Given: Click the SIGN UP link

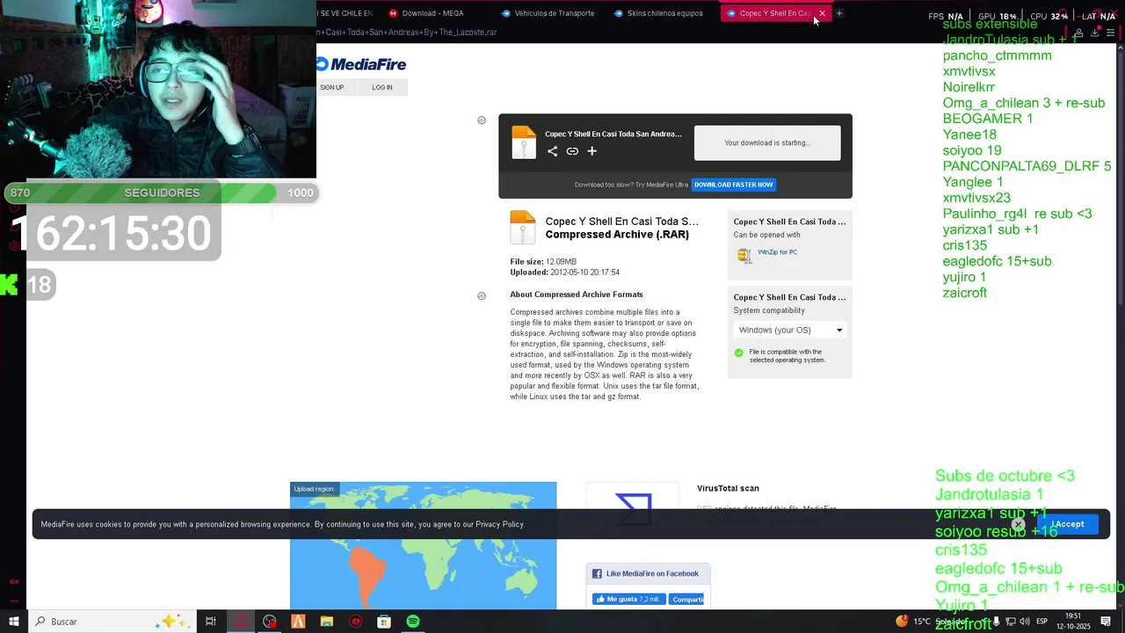Looking at the screenshot, I should tap(332, 87).
